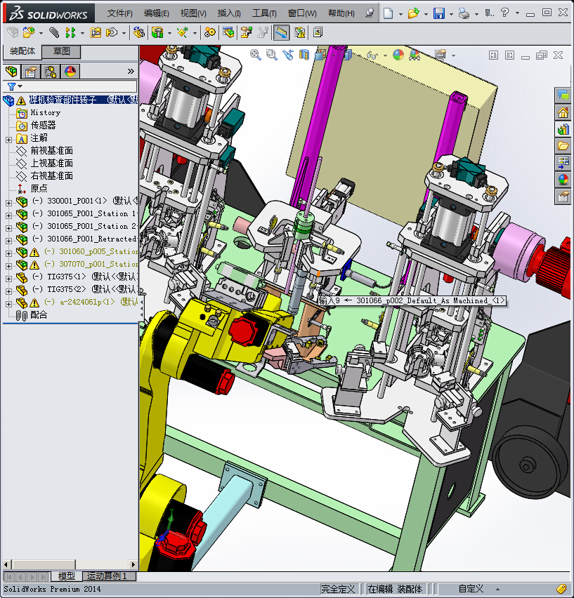Switch to FeatureManager design tree tab icon

click(11, 72)
